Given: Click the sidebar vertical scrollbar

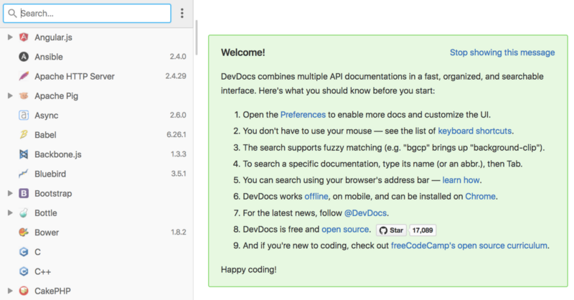Looking at the screenshot, I should (197, 37).
